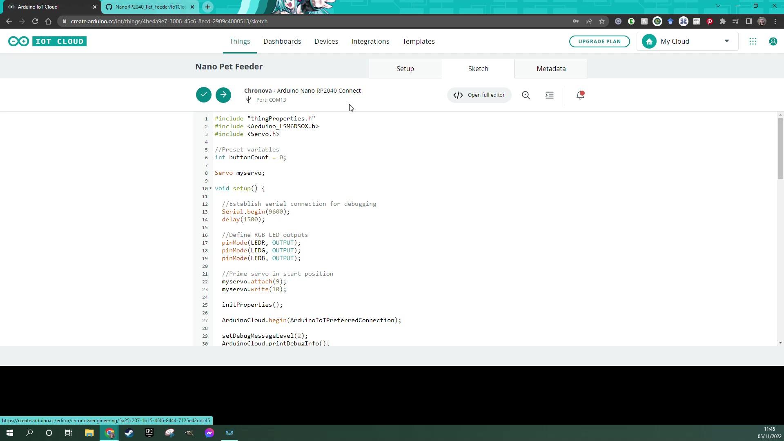Collapse the void setup() code fold arrow
The height and width of the screenshot is (441, 784).
click(x=211, y=188)
